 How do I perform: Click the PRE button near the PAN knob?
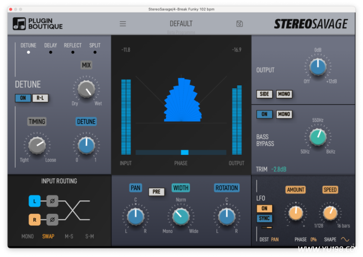pos(156,191)
